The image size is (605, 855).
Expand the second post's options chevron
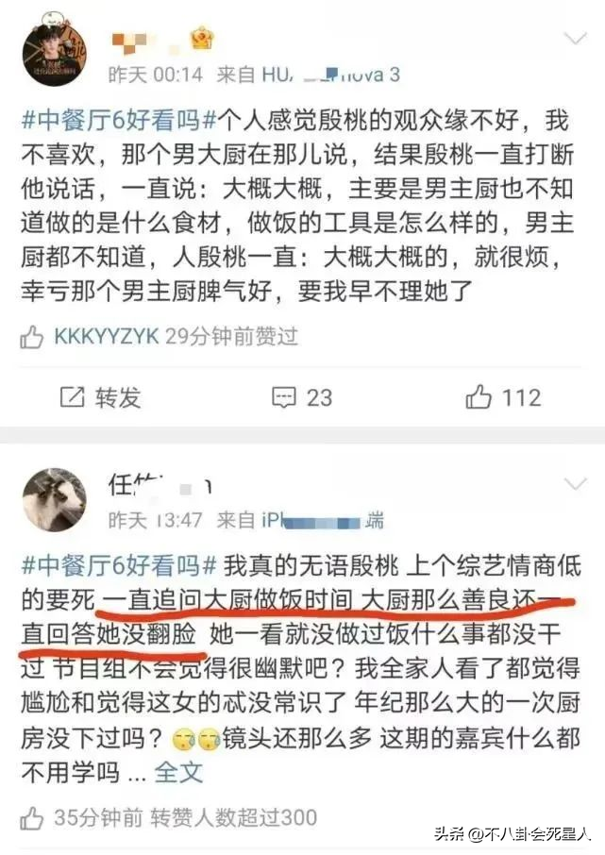point(575,485)
